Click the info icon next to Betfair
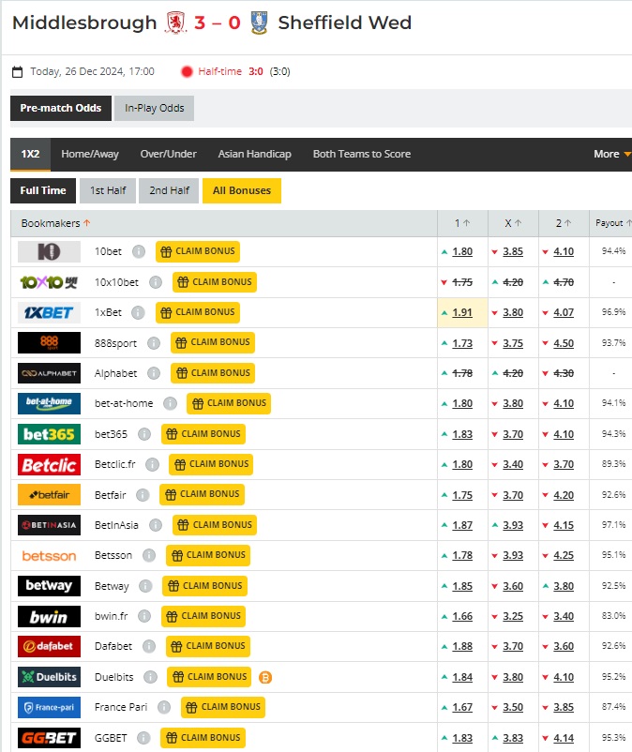 click(143, 495)
